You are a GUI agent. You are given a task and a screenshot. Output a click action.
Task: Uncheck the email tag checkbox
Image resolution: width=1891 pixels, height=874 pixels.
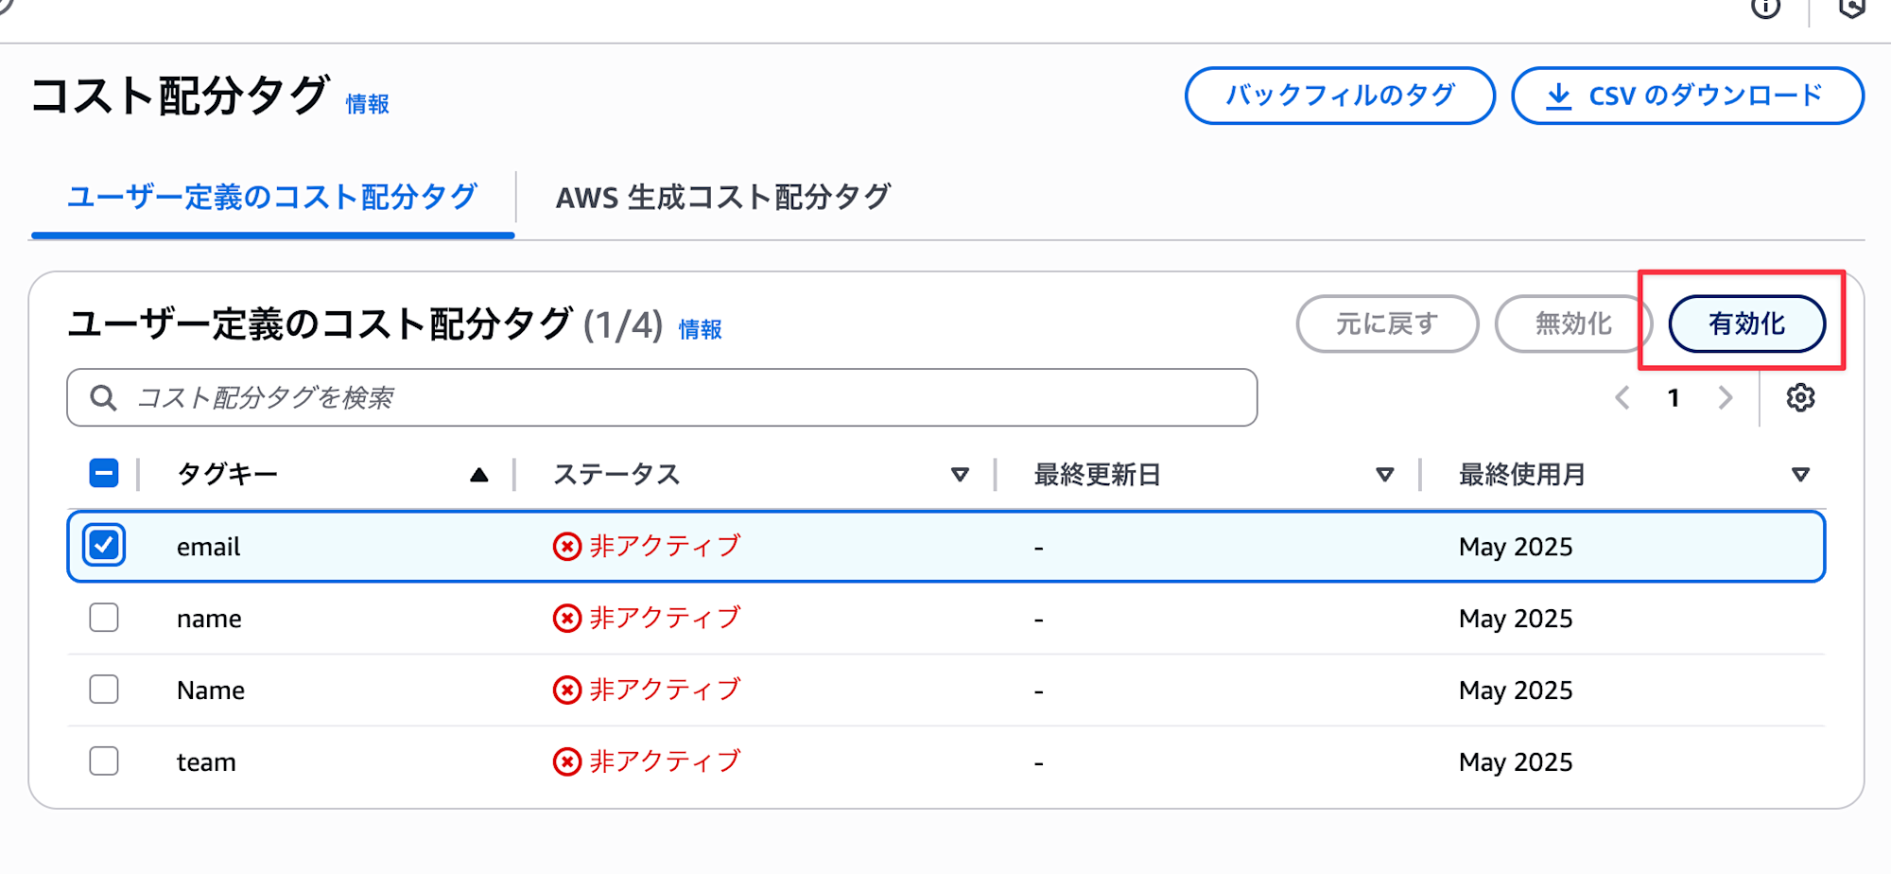[104, 546]
